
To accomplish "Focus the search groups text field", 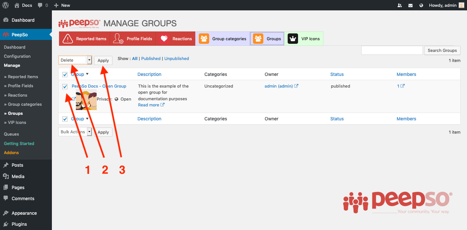I will 392,50.
